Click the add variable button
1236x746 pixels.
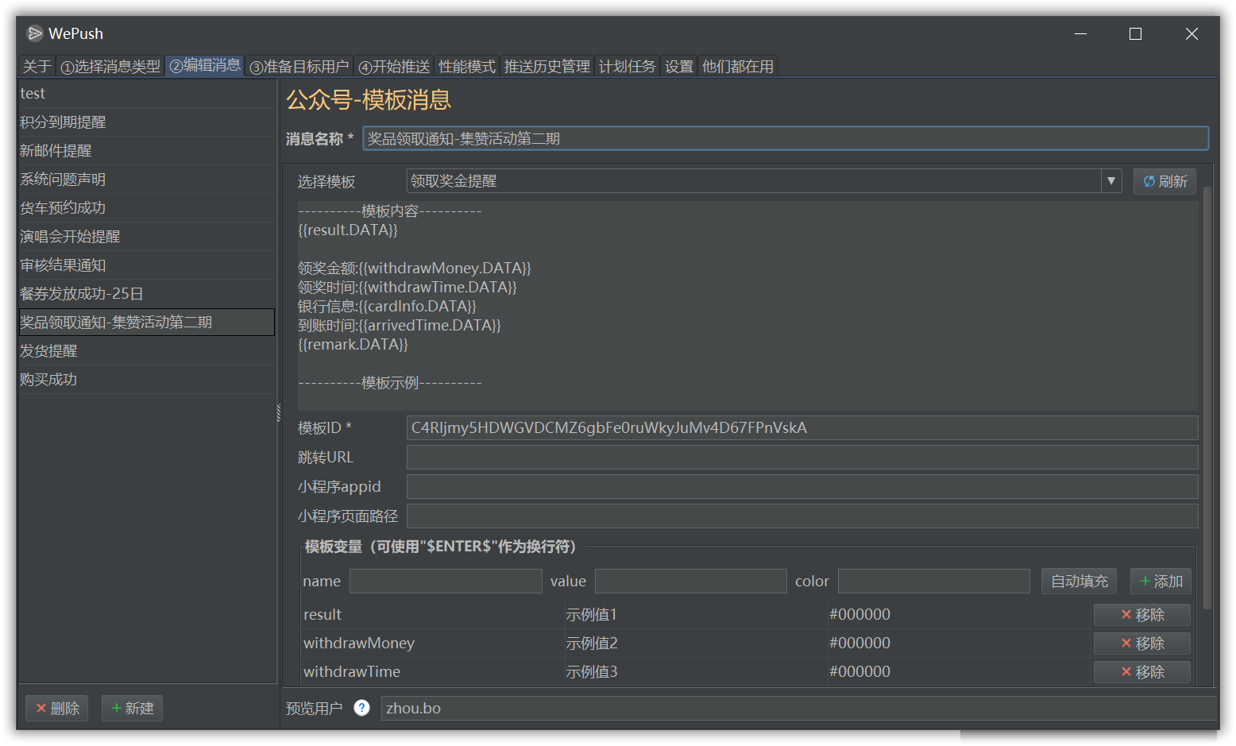click(x=1160, y=582)
